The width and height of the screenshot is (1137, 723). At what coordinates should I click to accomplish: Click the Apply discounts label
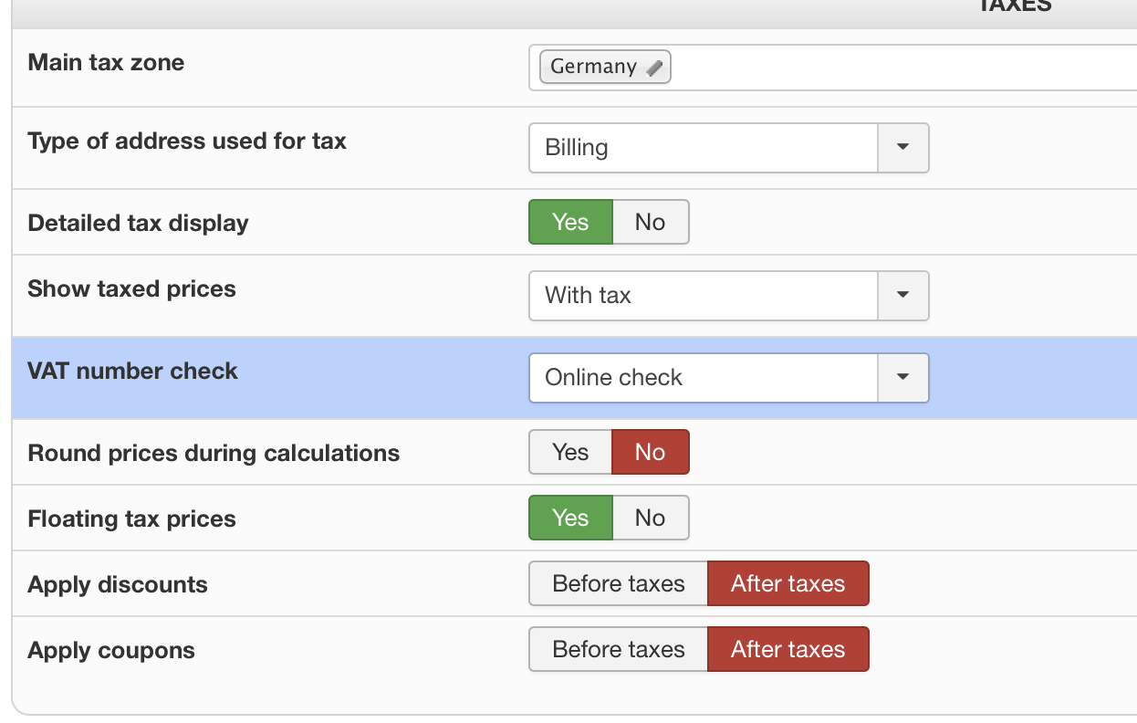point(118,585)
